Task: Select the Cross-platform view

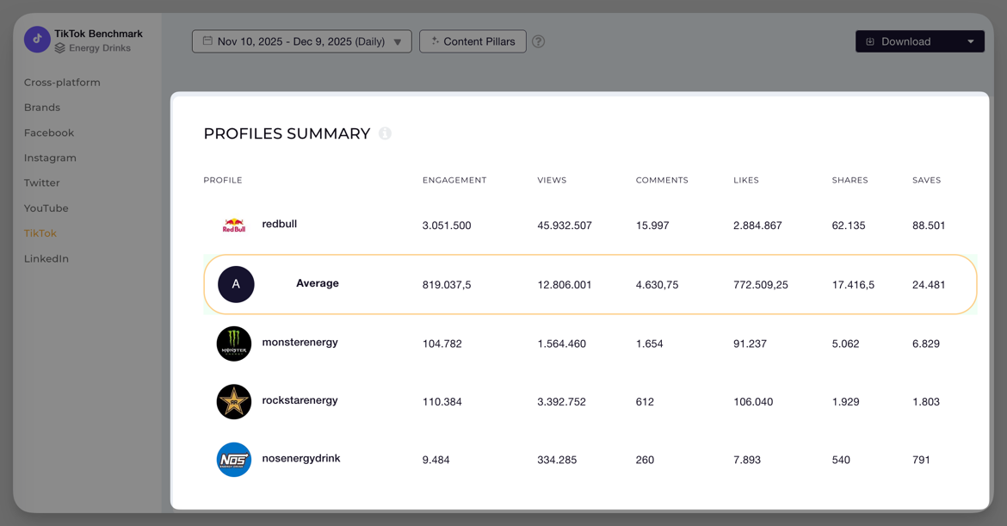Action: point(62,82)
